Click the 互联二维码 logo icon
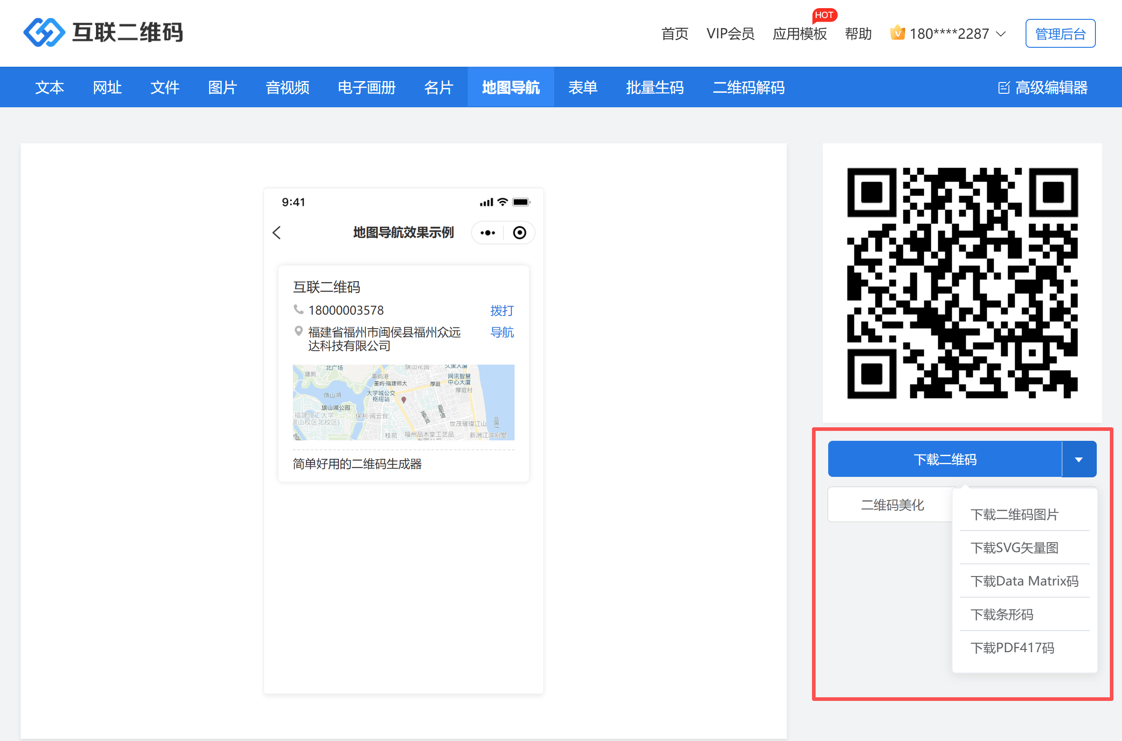The image size is (1122, 741). (44, 32)
